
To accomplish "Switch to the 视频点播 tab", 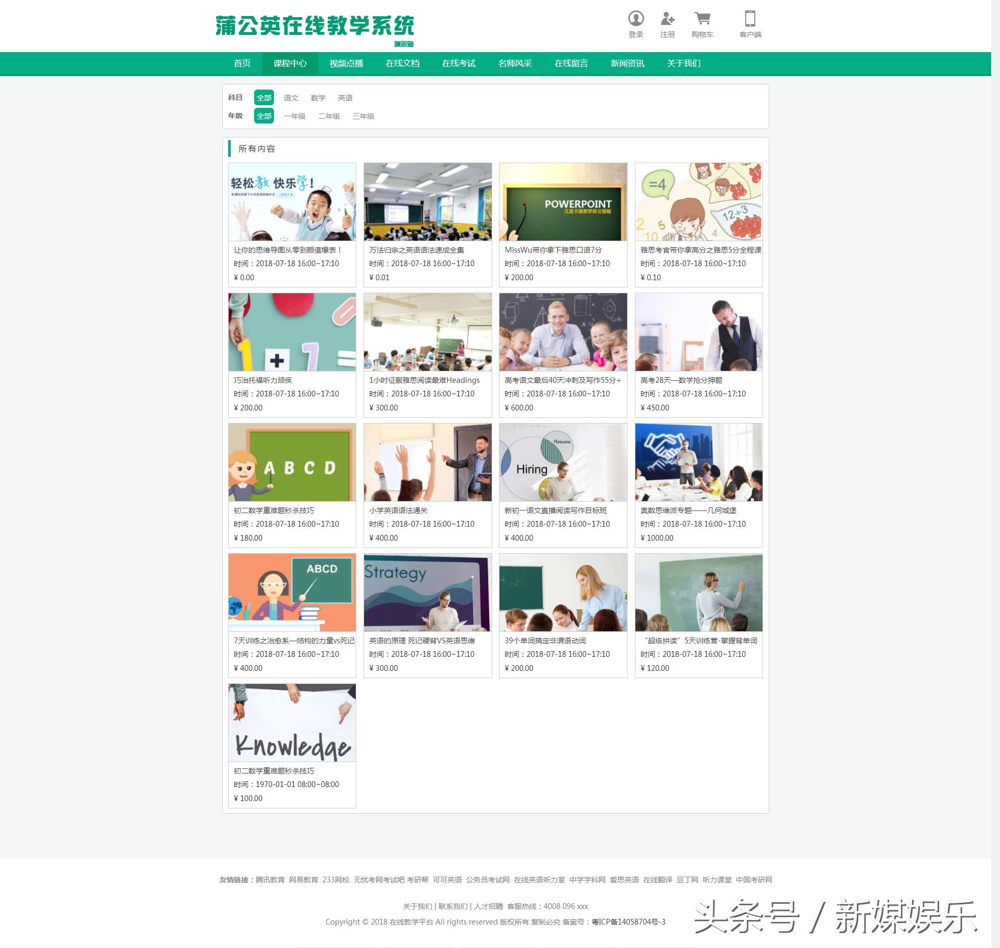I will pyautogui.click(x=347, y=63).
